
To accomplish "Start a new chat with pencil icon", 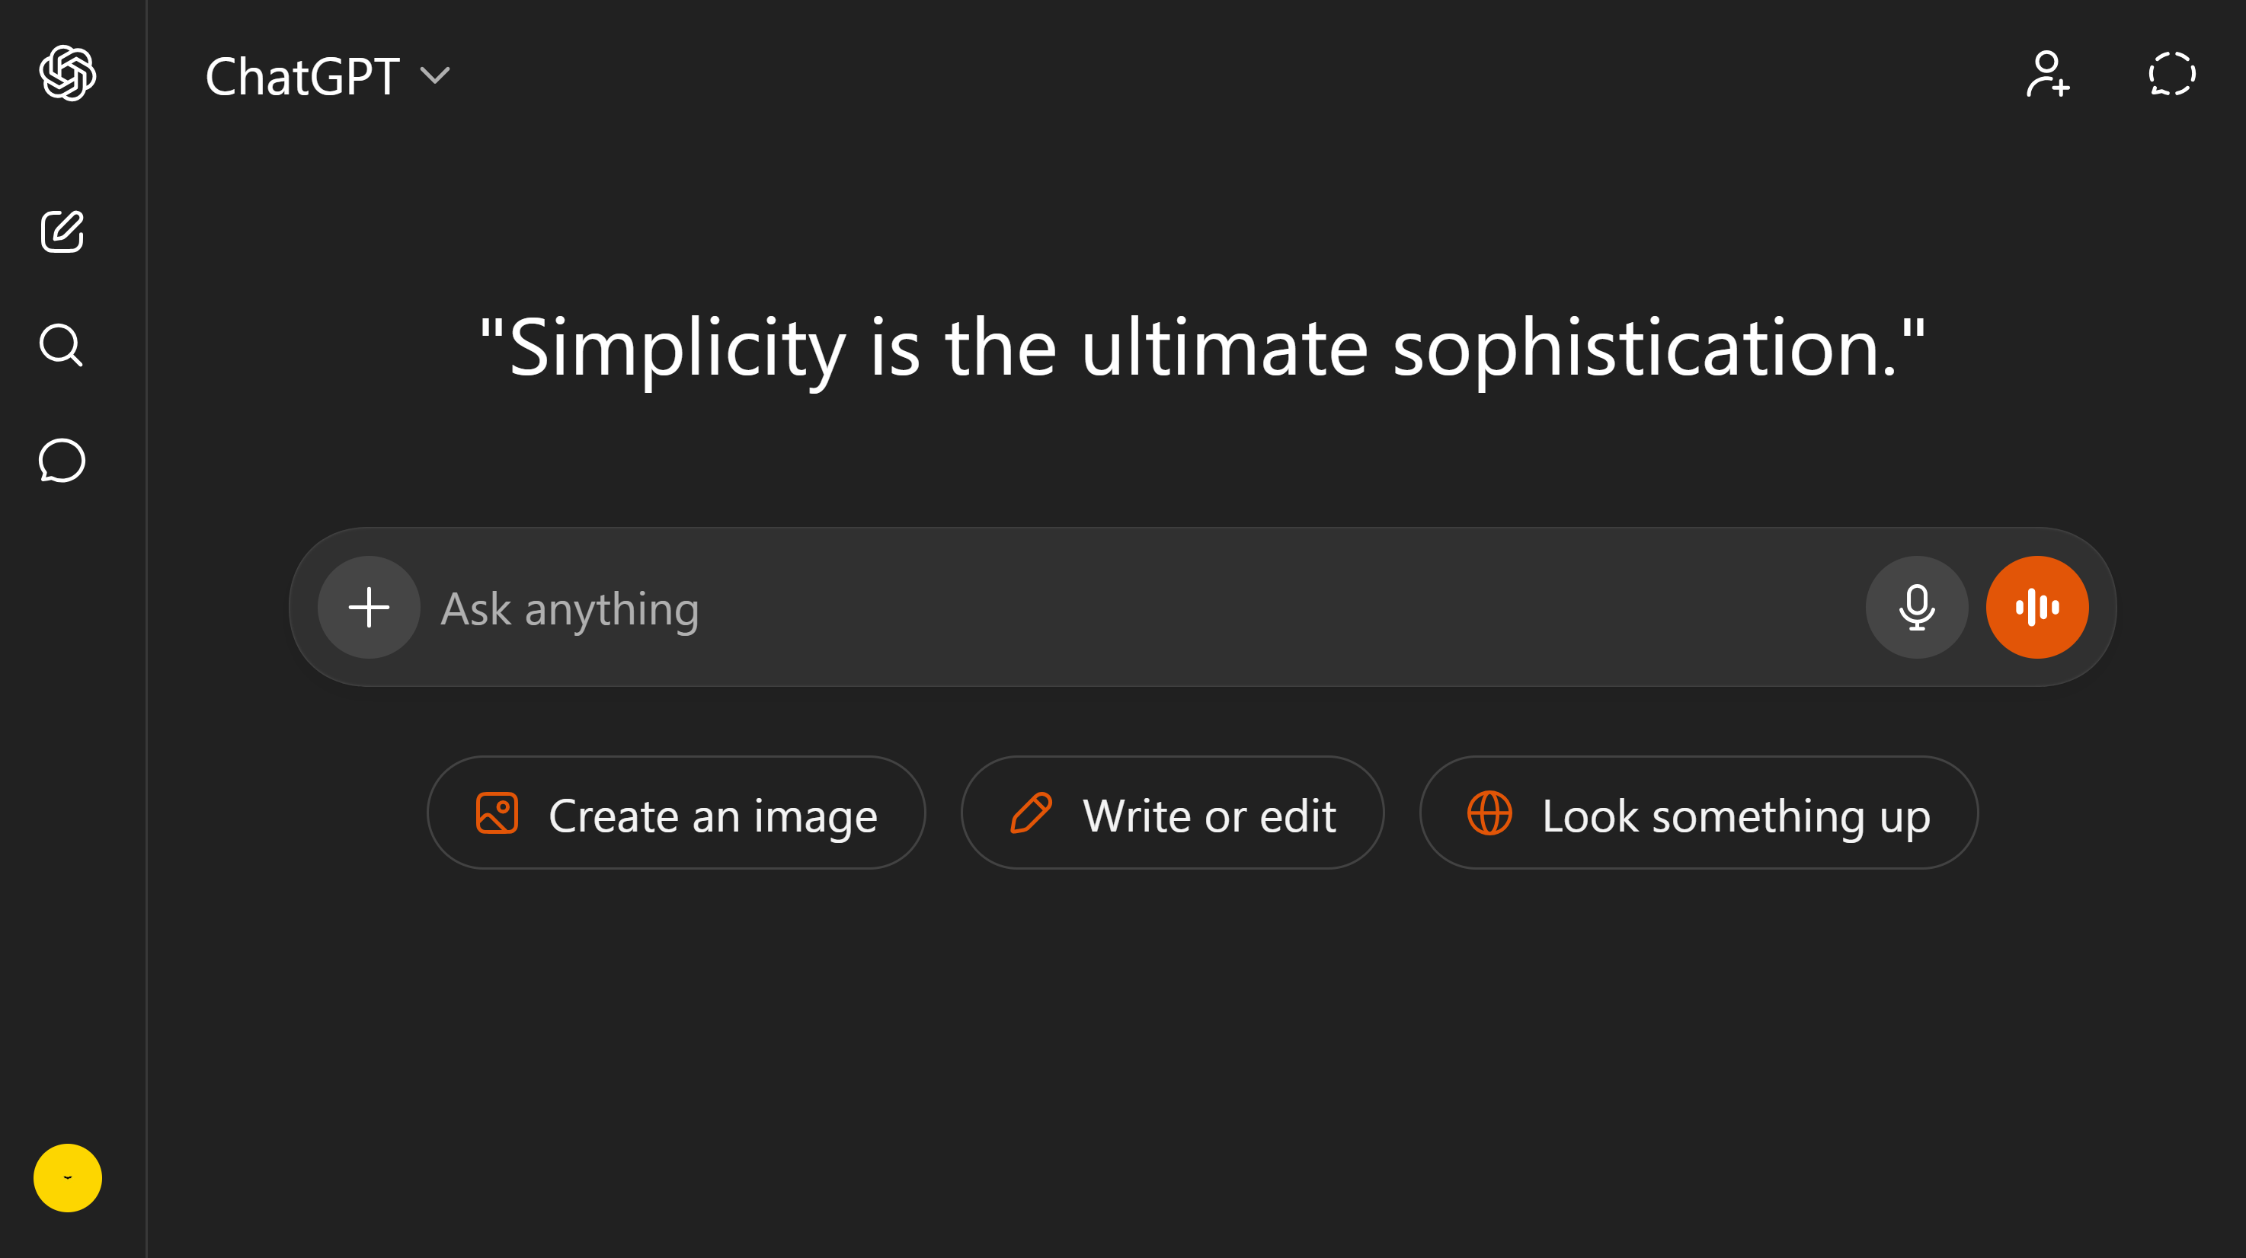I will (62, 231).
